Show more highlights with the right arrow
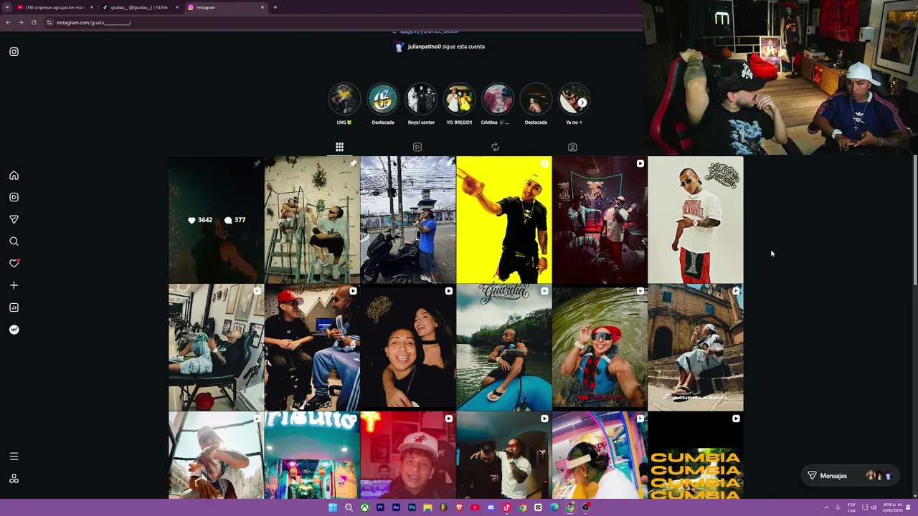918x516 pixels. (x=582, y=102)
